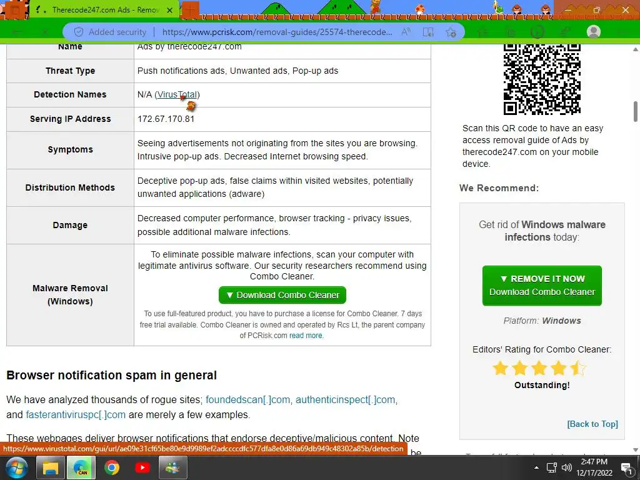
Task: Click the network status tray icon
Action: tap(552, 467)
